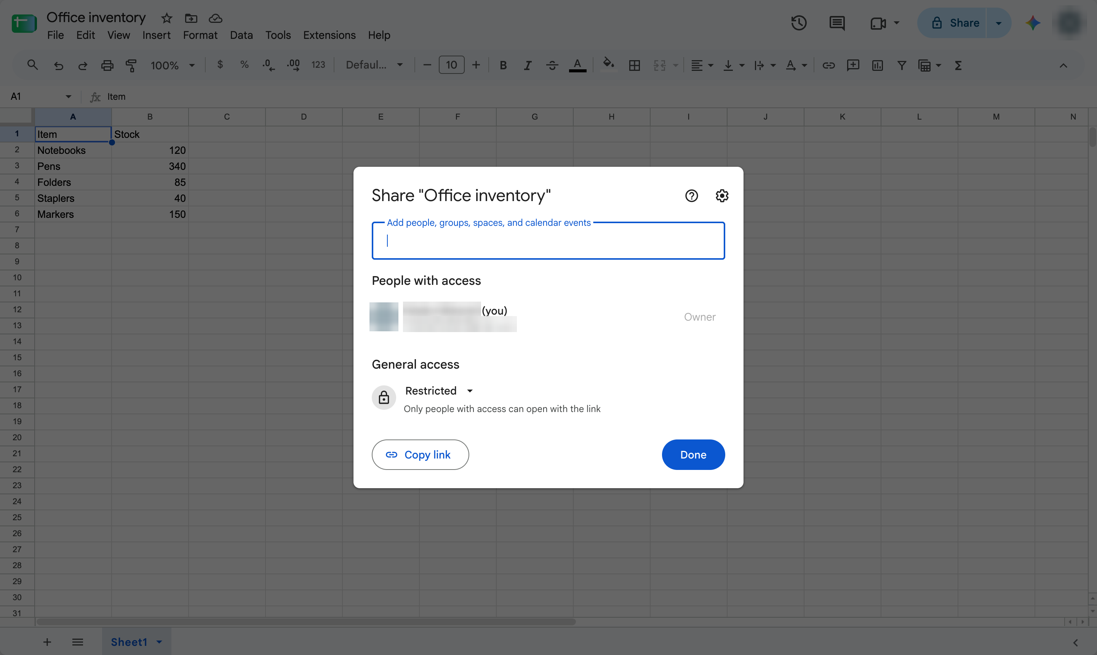Click the Gemini sparkle icon
This screenshot has height=655, width=1097.
click(x=1033, y=23)
